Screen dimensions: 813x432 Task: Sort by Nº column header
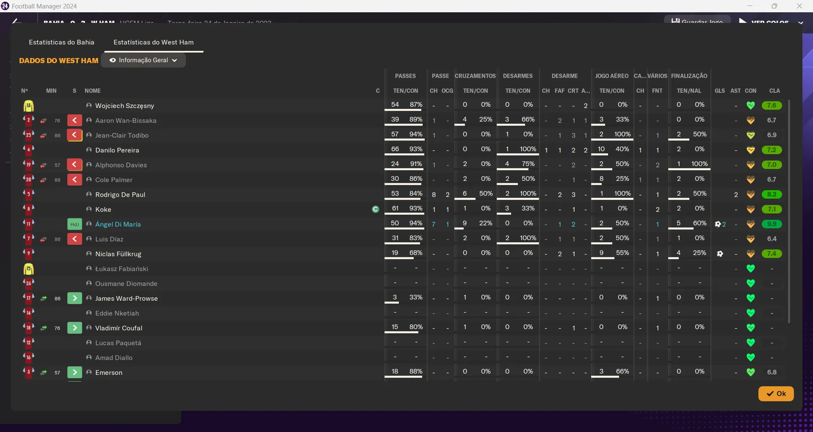pos(25,91)
